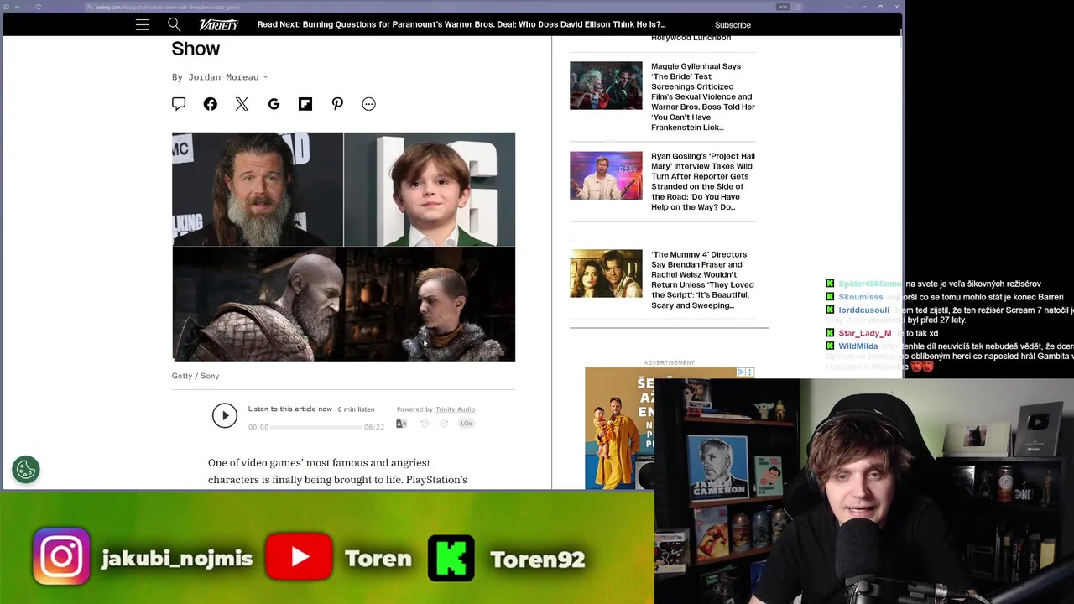The height and width of the screenshot is (604, 1074).
Task: Click chat username 'Skoumisss'
Action: 860,297
